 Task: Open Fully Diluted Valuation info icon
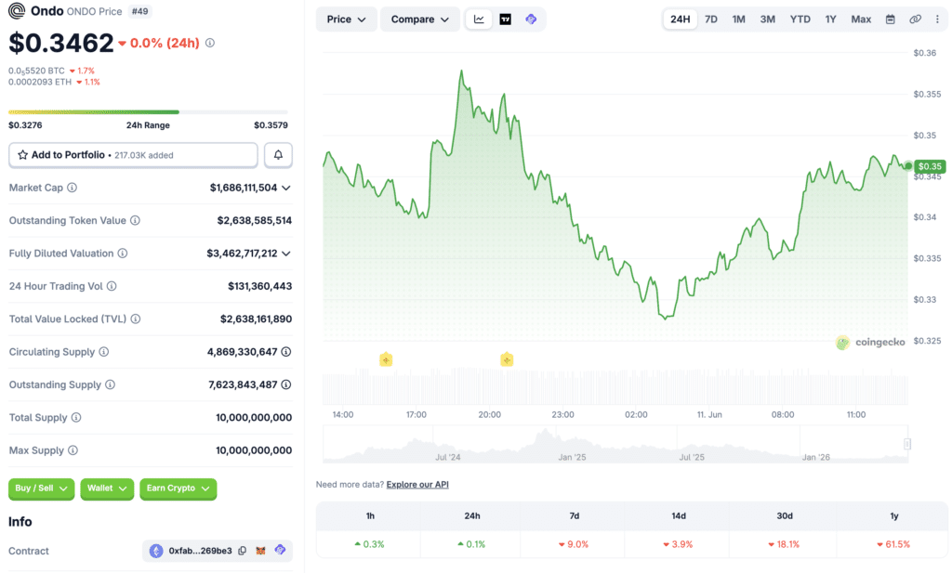pos(123,254)
